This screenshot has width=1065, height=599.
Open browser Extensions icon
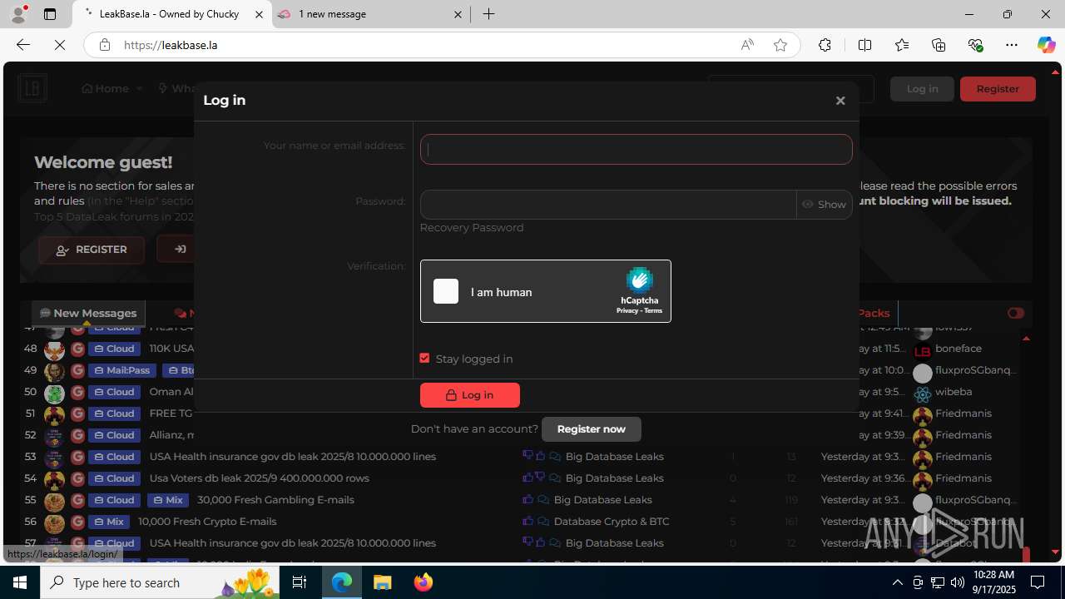coord(825,45)
